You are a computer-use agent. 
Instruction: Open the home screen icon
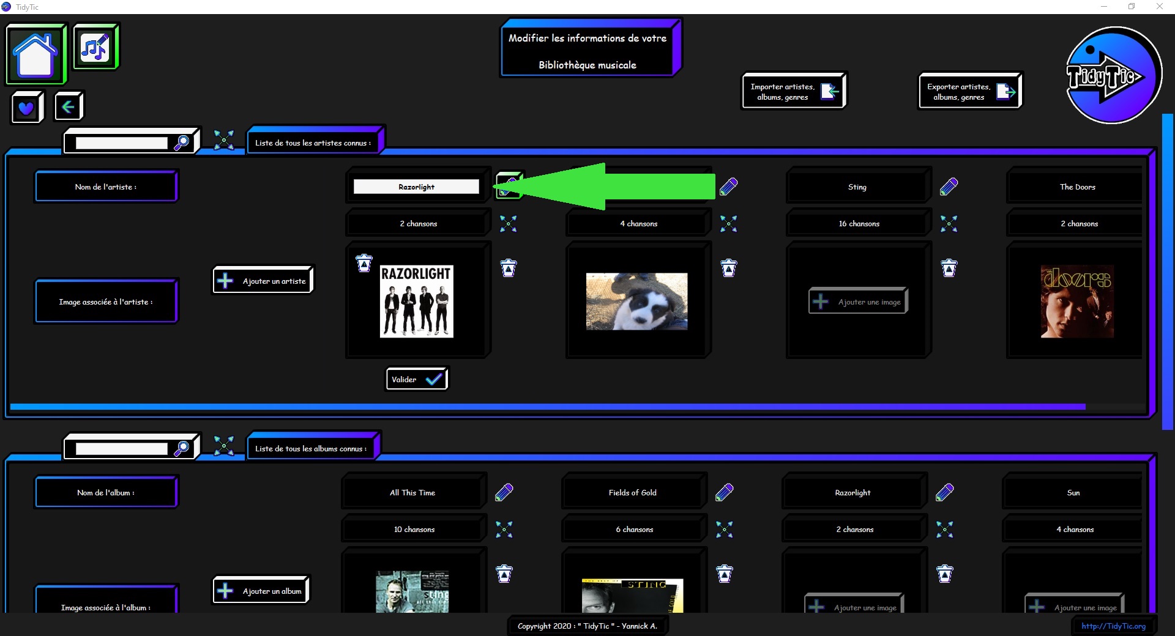pyautogui.click(x=35, y=54)
